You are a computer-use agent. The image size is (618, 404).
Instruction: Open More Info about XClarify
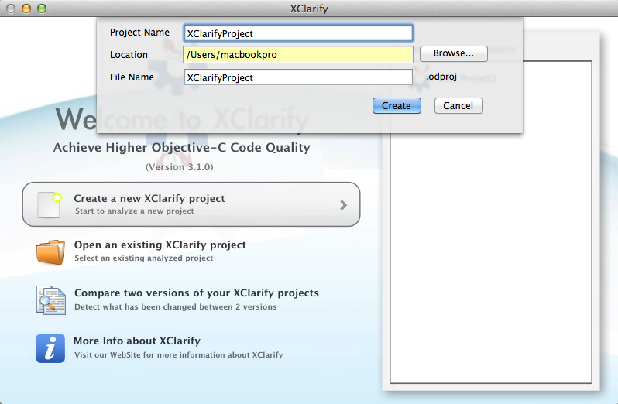[137, 341]
